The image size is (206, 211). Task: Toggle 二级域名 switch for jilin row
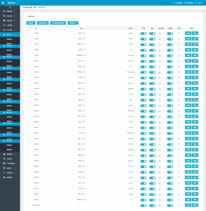[170, 67]
